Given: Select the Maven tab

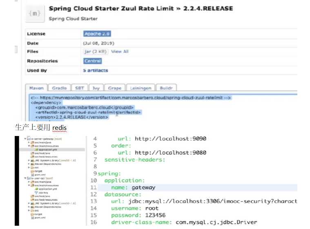Looking at the screenshot, I should point(36,88).
